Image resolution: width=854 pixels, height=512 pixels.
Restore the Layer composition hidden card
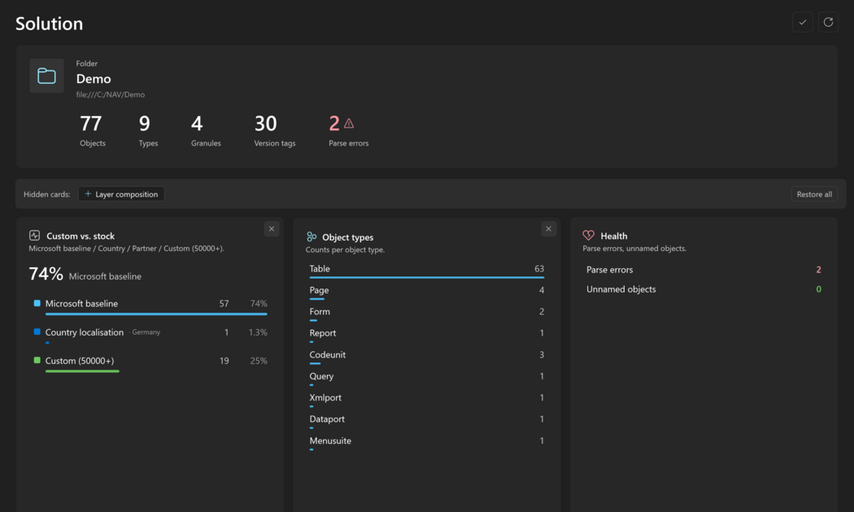tap(121, 194)
